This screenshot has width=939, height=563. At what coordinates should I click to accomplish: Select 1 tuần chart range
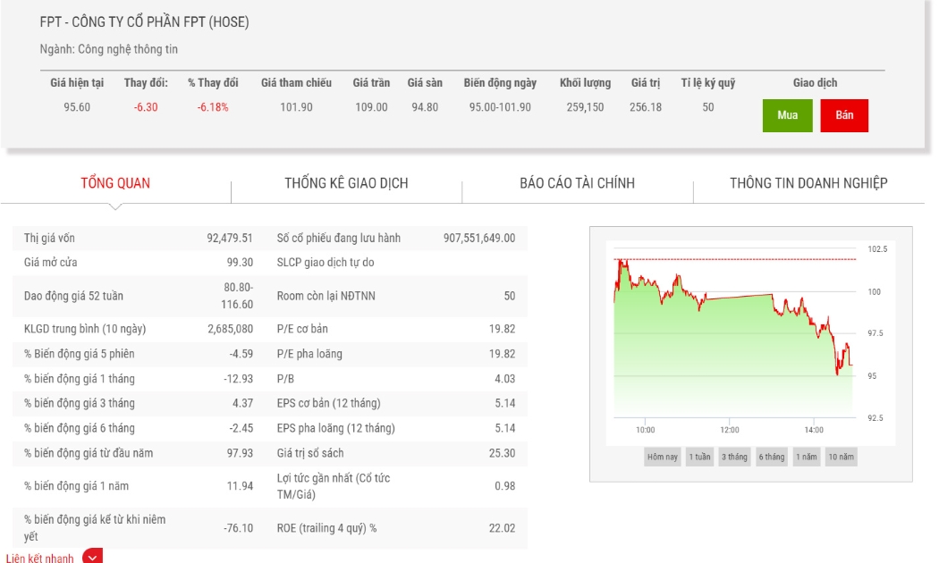(x=699, y=457)
